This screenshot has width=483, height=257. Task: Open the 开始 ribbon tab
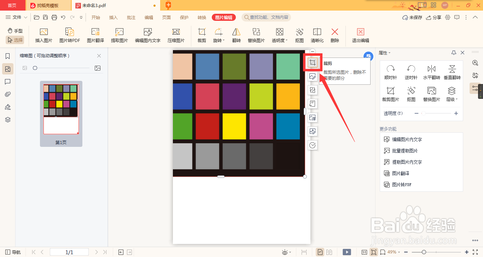point(95,18)
